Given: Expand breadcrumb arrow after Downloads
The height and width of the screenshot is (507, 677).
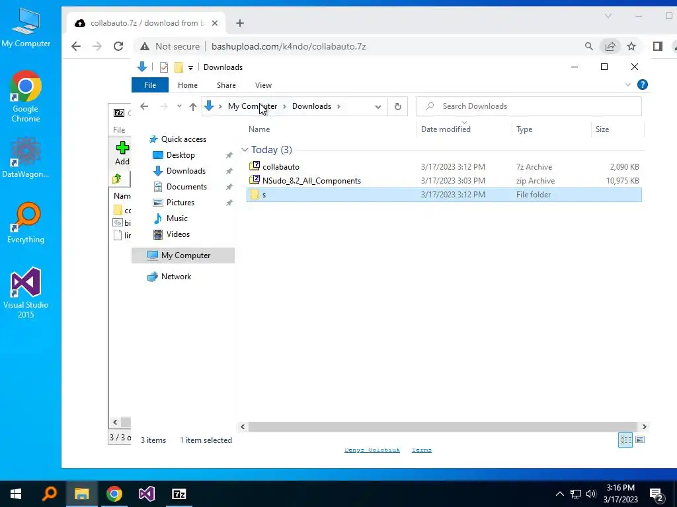Looking at the screenshot, I should coord(338,106).
